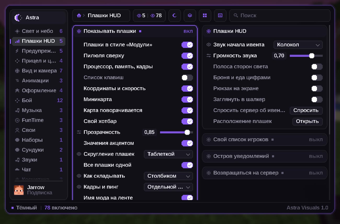Screen dimensions: 340x224
Task: Click the gear icon beside Возвращаться на сервер
Action: [x=209, y=173]
